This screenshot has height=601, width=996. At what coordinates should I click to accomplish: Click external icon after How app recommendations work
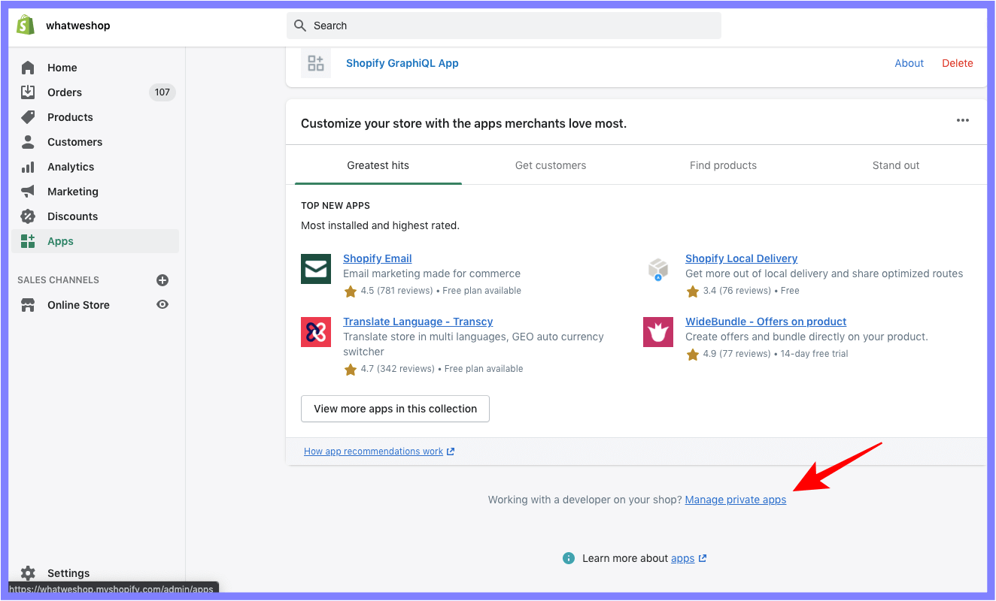tap(451, 452)
